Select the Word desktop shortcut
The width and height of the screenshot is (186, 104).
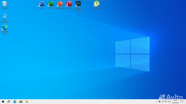pyautogui.click(x=41, y=5)
